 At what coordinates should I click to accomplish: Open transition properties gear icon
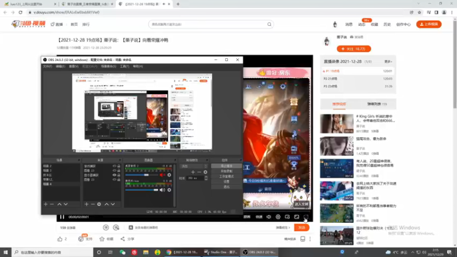click(205, 172)
